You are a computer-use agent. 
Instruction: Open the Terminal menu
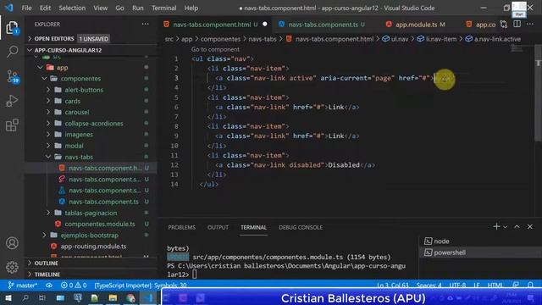click(163, 8)
